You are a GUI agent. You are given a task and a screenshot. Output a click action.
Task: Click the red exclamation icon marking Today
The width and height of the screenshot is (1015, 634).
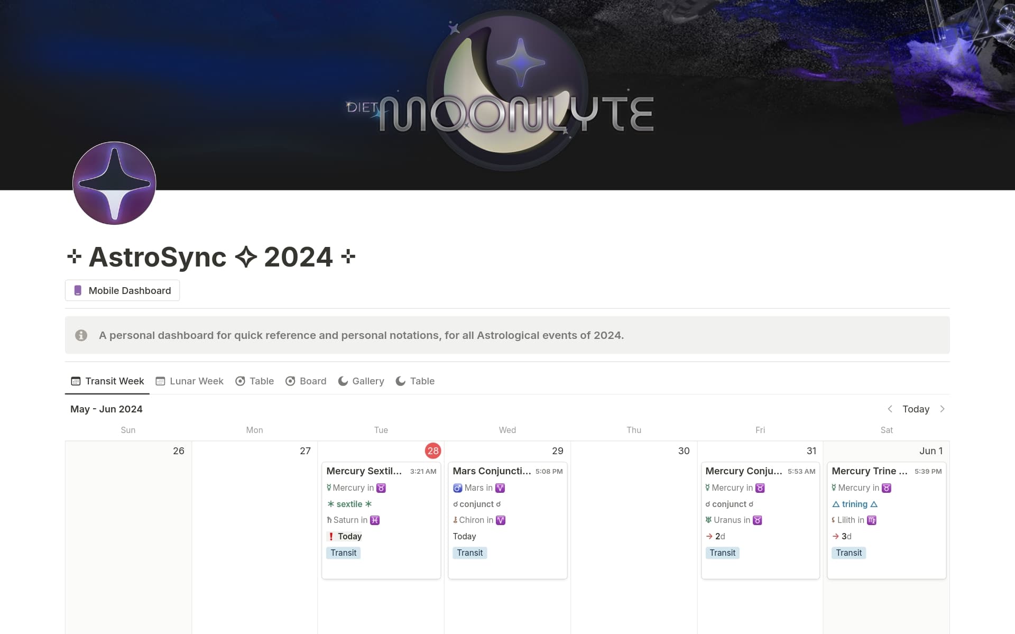coord(331,536)
